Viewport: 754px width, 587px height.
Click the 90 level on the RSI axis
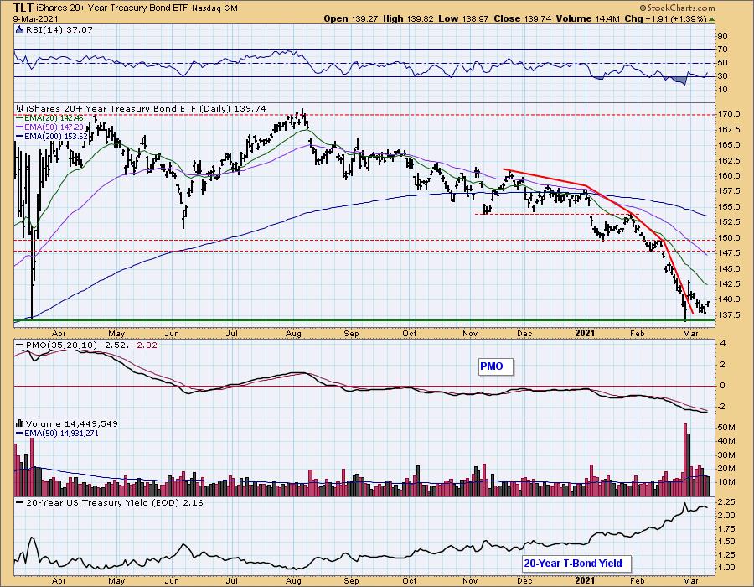click(x=723, y=35)
